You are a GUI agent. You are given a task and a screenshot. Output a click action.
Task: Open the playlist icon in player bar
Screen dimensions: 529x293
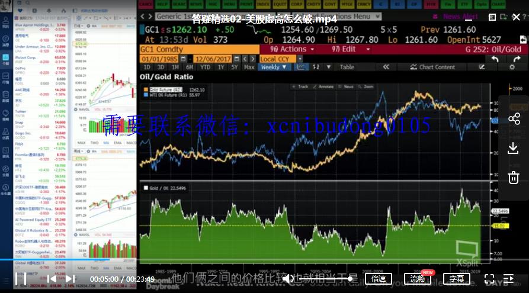pyautogui.click(x=508, y=279)
